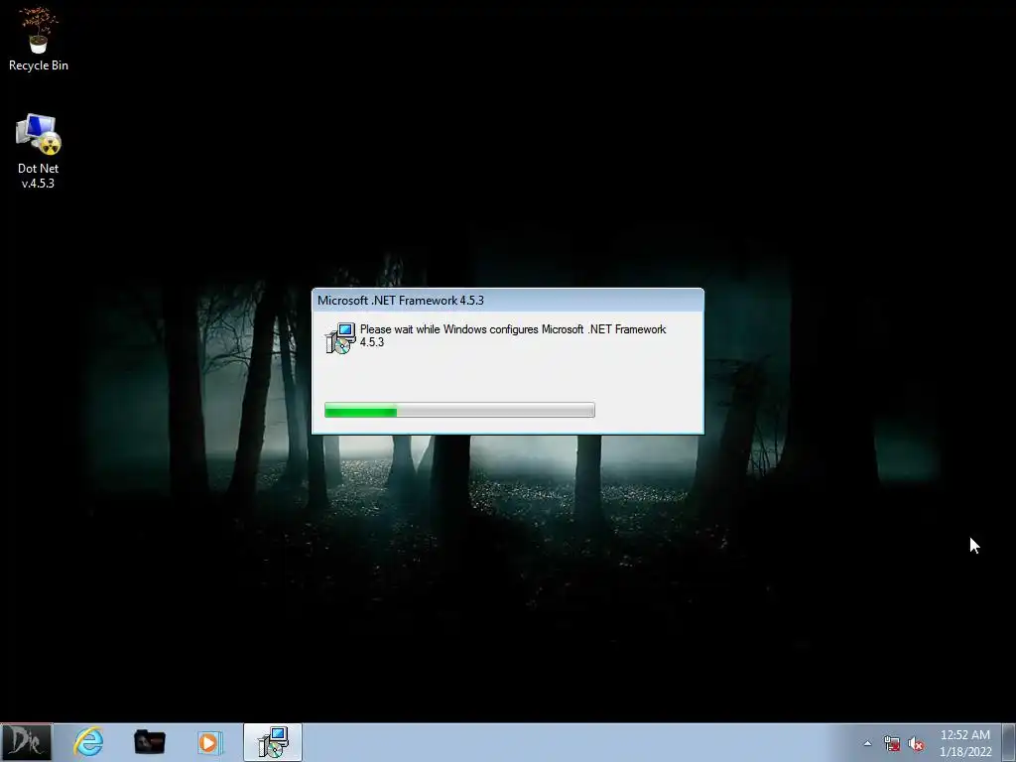Screen dimensions: 1016x762
Task: Open the folder icon on the taskbar
Action: click(150, 742)
